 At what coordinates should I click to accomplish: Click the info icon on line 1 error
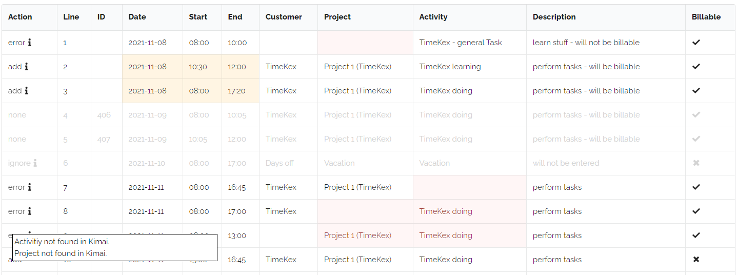point(29,43)
